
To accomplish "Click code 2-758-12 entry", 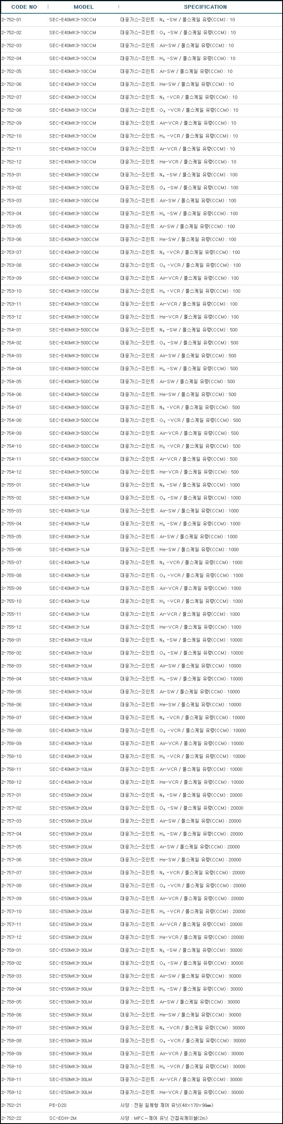I will (x=11, y=1093).
